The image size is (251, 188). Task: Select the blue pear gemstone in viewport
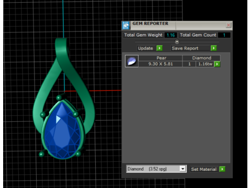pos(62,131)
